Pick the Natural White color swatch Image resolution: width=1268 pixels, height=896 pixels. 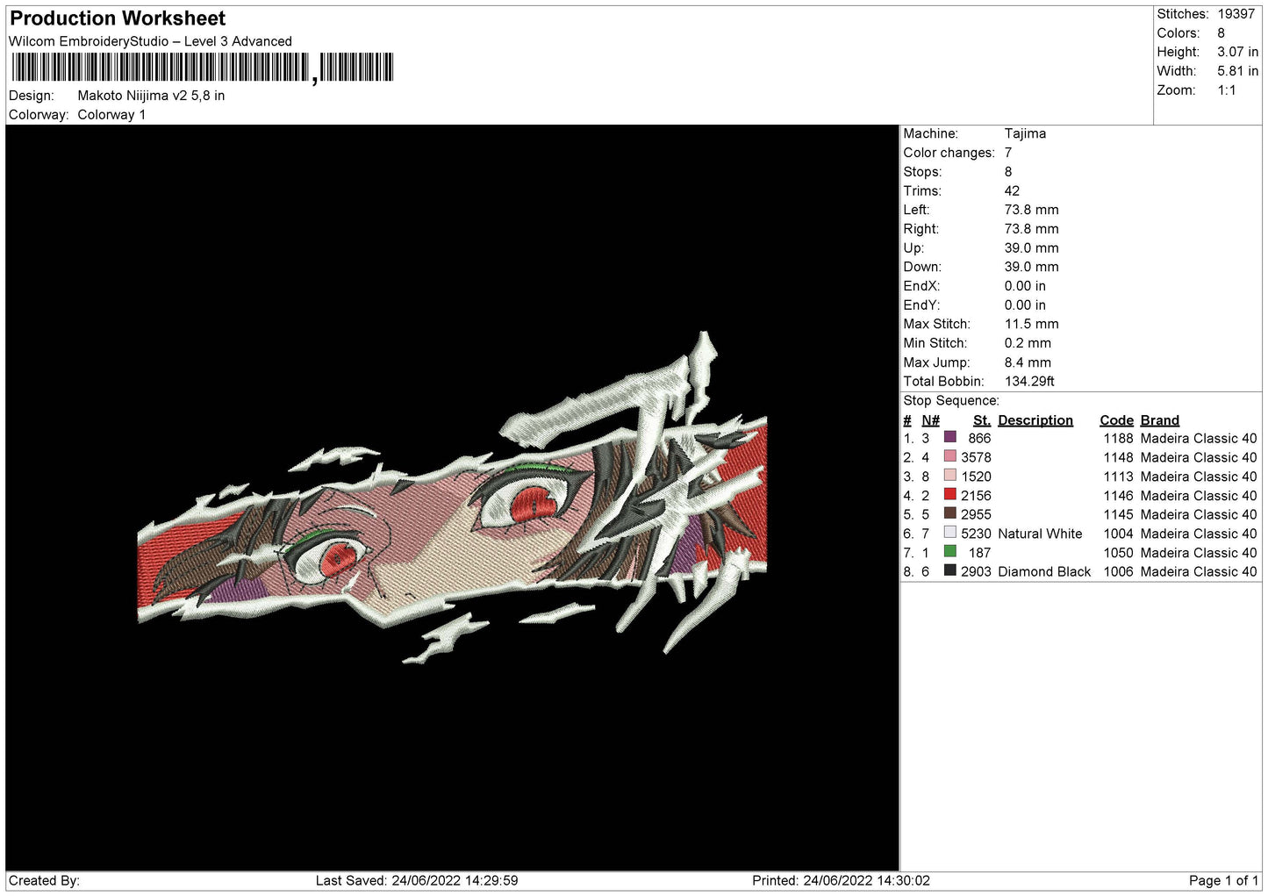pyautogui.click(x=949, y=533)
